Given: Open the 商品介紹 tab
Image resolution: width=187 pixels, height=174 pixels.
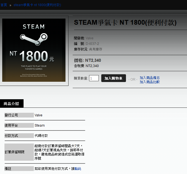Looking at the screenshot, I should click(12, 104).
